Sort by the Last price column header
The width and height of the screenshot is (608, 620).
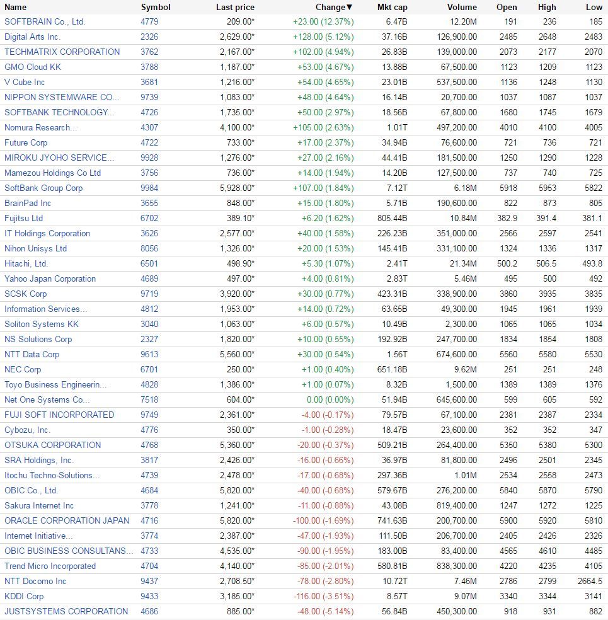(235, 7)
